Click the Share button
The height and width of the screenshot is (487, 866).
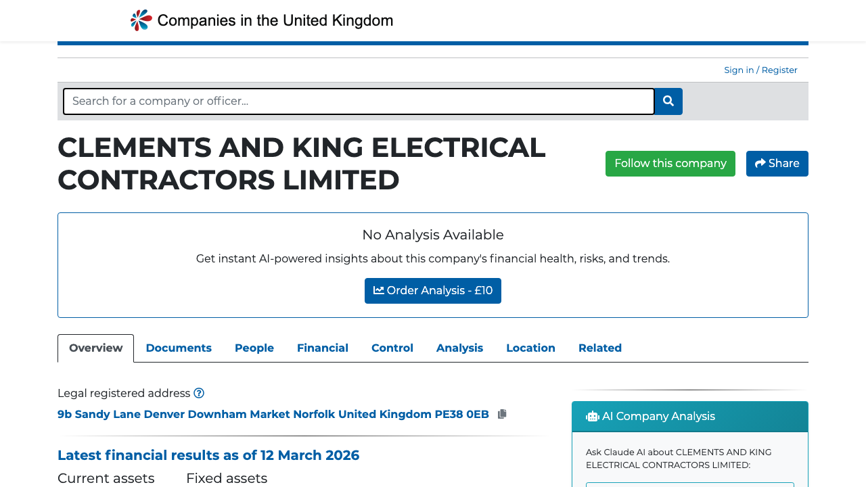(x=777, y=163)
